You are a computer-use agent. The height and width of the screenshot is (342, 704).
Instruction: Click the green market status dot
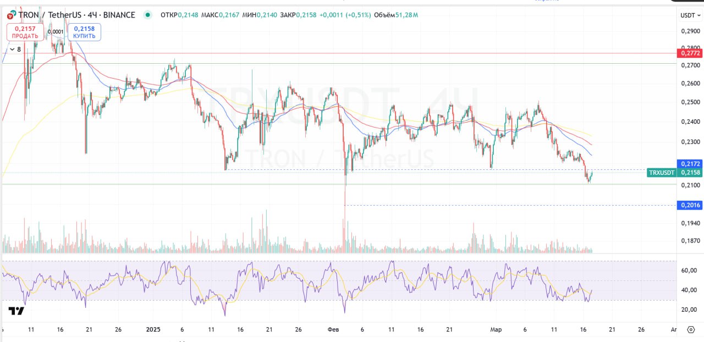[147, 15]
